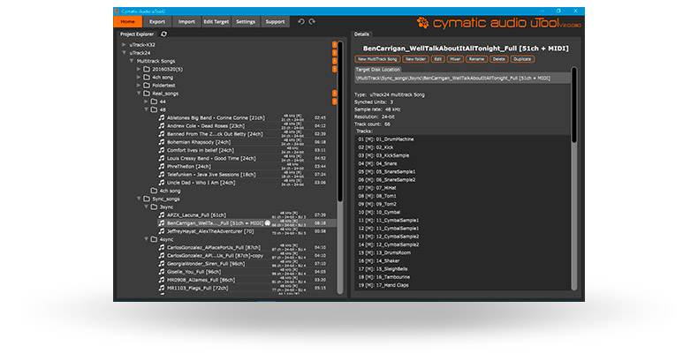Viewport: 698px width, 353px height.
Task: Click folder icon of Real_songs
Action: click(147, 94)
